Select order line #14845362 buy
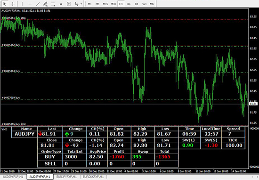This screenshot has width=259, height=180. click(11, 45)
